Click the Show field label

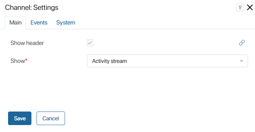tap(18, 61)
